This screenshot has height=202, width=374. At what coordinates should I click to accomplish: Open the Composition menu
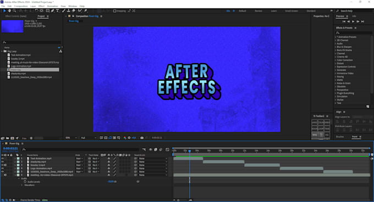click(x=21, y=6)
